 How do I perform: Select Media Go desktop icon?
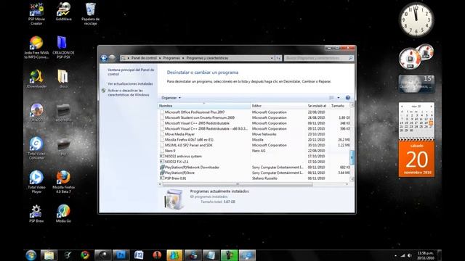click(x=63, y=213)
